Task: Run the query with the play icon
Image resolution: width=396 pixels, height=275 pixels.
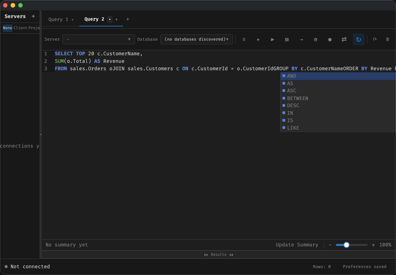Action: [273, 39]
